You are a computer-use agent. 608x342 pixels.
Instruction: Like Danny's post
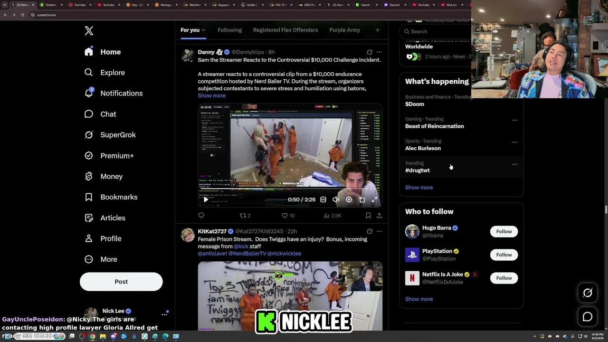click(x=288, y=216)
